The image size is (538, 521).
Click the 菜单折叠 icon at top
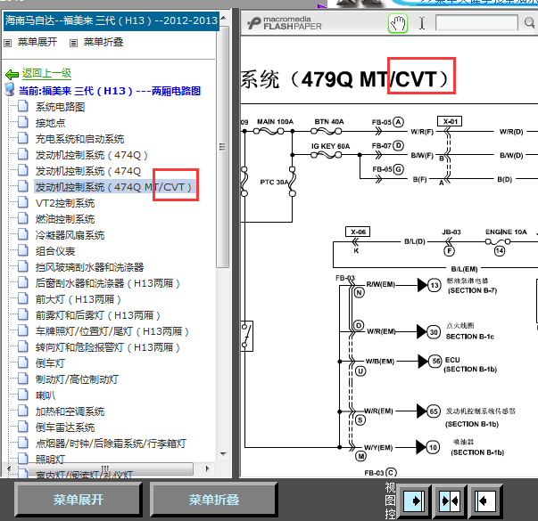(73, 43)
